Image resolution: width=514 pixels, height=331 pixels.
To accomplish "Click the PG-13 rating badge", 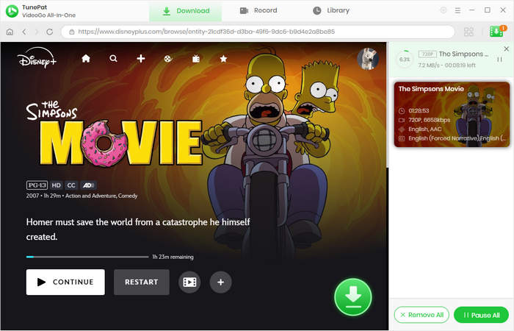I will coord(37,185).
